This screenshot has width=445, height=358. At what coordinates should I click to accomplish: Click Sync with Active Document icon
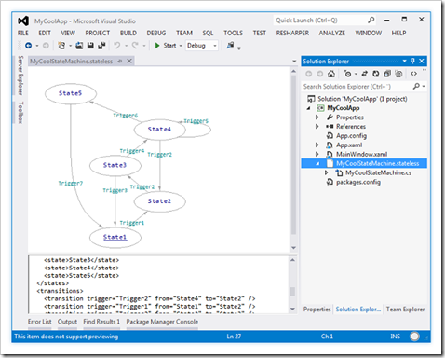point(365,74)
